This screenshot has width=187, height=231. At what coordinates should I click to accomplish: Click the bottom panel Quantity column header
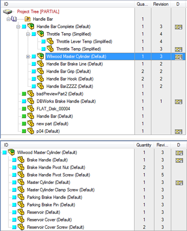click(144, 145)
